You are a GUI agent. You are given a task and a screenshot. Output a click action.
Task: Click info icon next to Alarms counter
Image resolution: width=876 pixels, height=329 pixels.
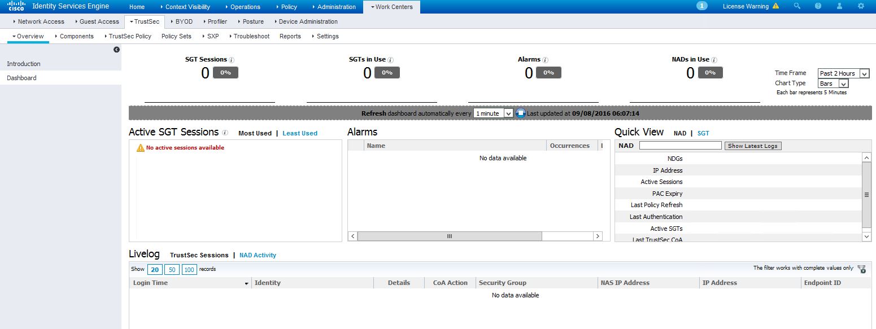[546, 60]
